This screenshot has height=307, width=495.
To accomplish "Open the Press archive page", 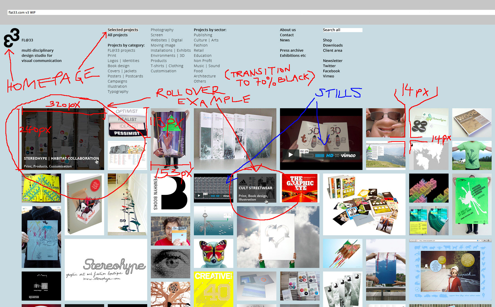I will tap(292, 50).
